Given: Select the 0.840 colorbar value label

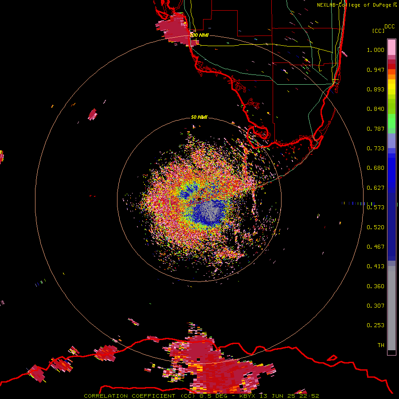Looking at the screenshot, I should (376, 109).
